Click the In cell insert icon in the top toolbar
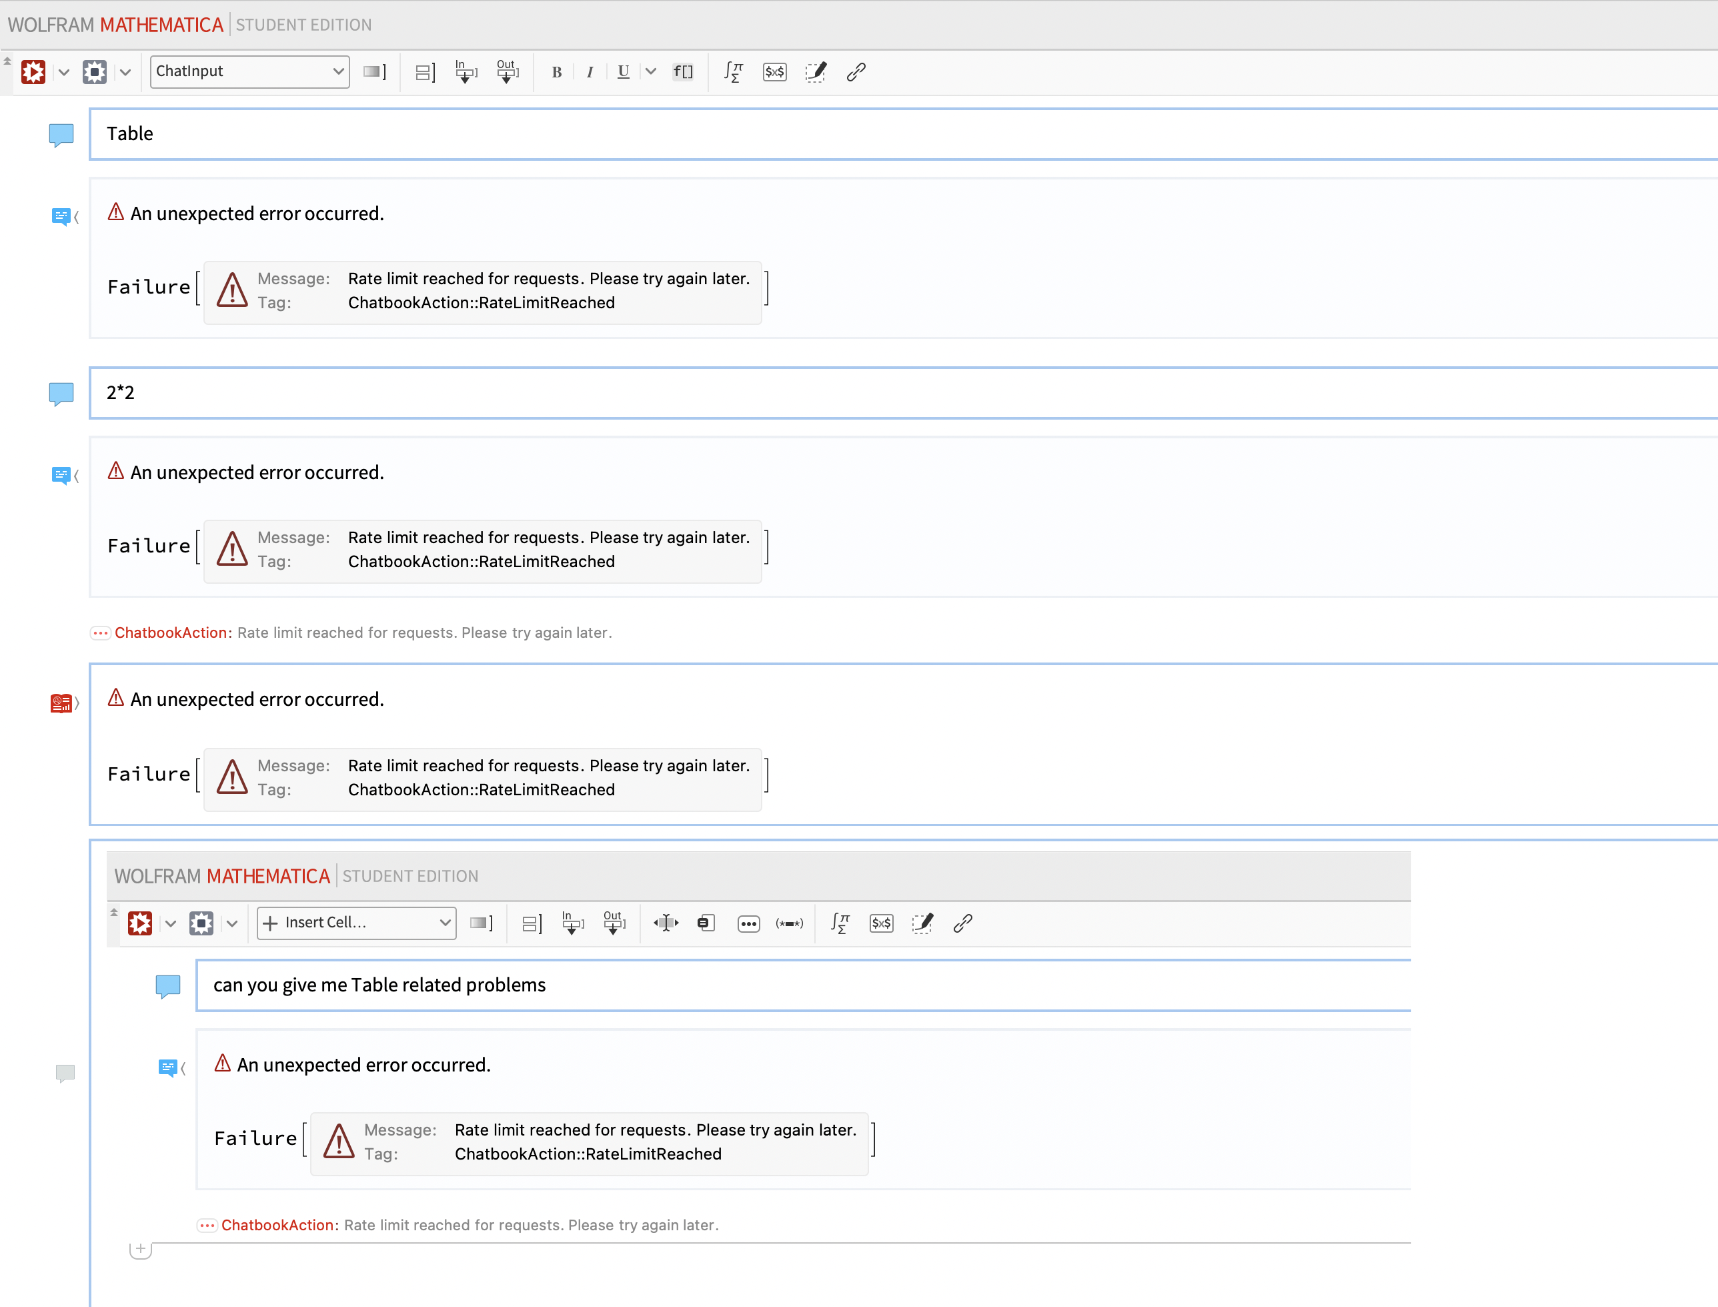Viewport: 1718px width, 1307px height. click(x=466, y=71)
